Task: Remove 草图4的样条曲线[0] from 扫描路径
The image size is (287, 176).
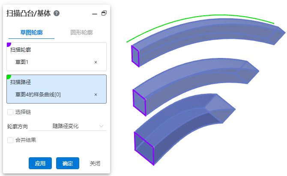Action: coord(96,95)
